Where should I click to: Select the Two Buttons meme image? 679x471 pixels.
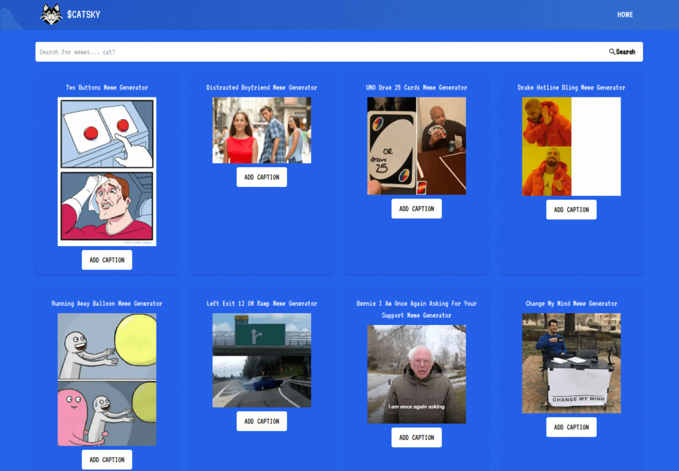[107, 171]
